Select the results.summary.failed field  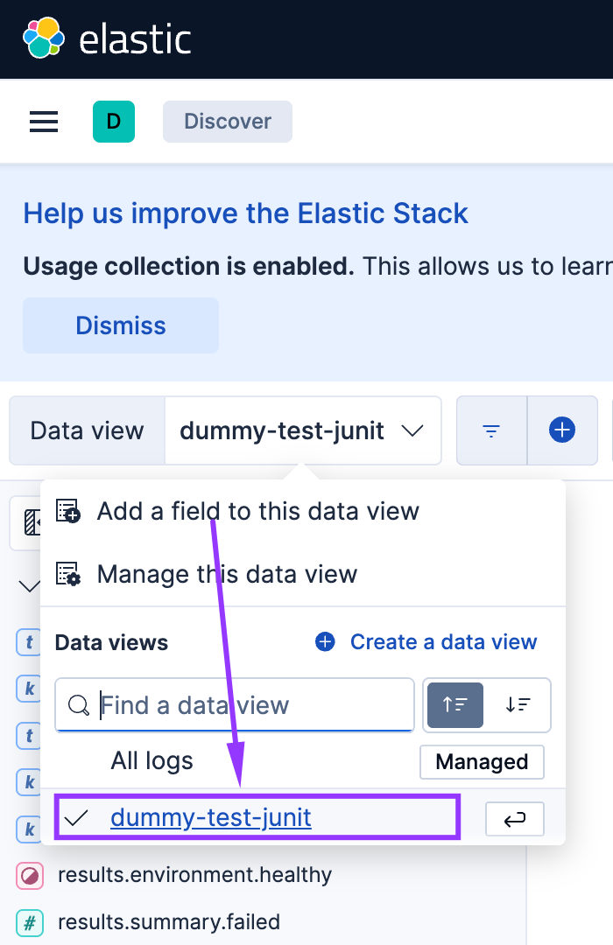[x=169, y=922]
